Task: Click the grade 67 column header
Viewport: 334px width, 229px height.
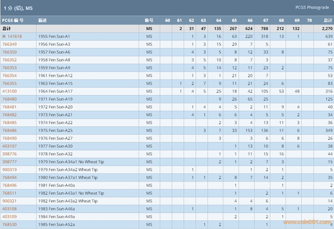Action: pyautogui.click(x=266, y=20)
